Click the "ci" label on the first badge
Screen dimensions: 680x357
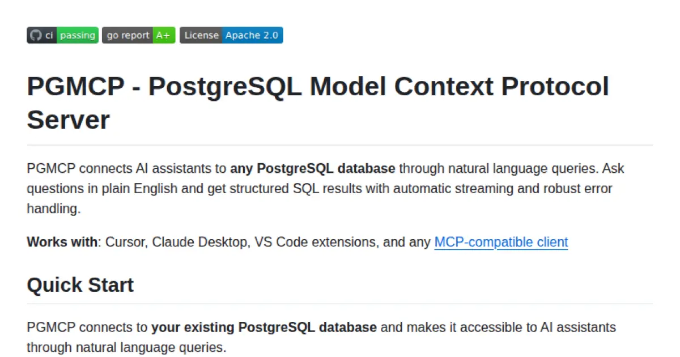coord(49,35)
